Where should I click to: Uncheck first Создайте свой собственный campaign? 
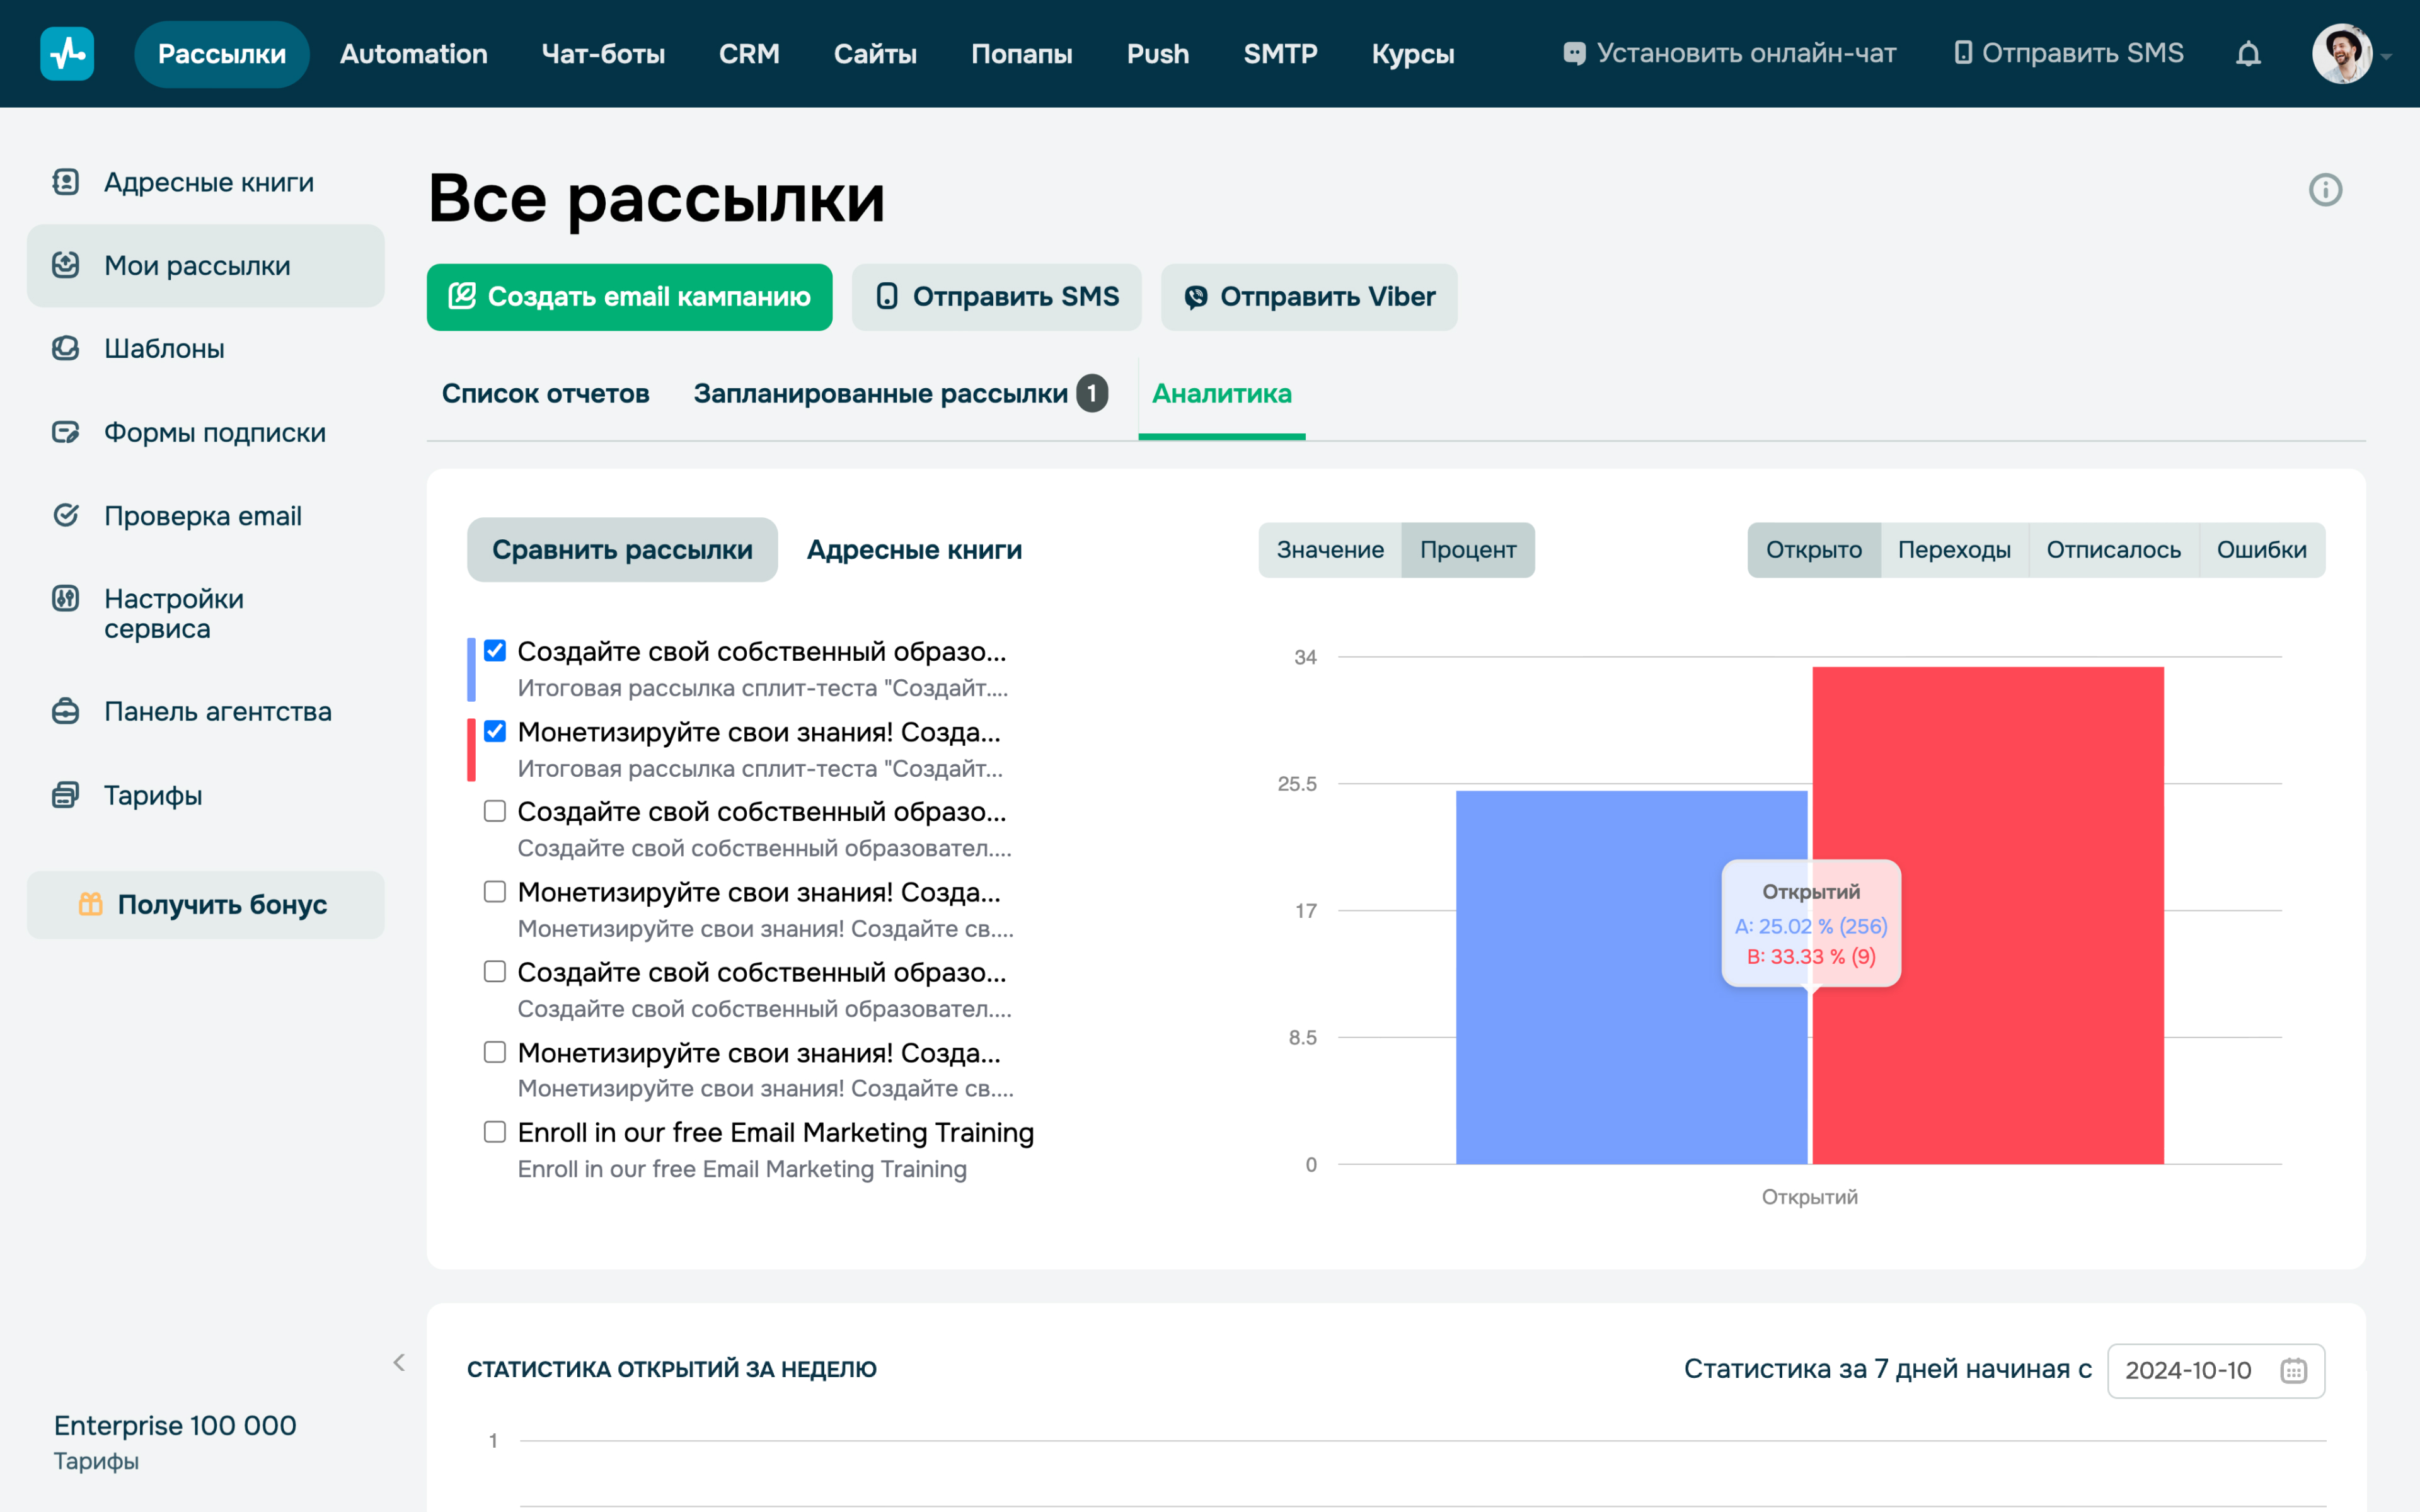[495, 651]
